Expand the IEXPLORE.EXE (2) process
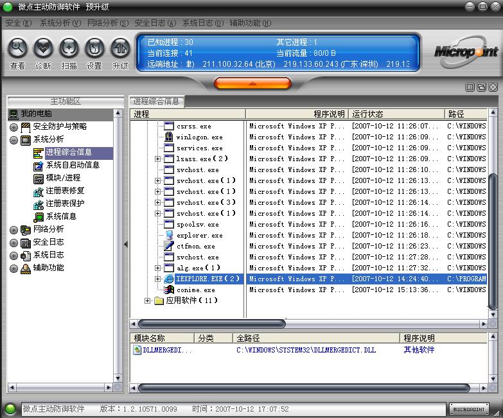The width and height of the screenshot is (503, 418). pos(157,279)
